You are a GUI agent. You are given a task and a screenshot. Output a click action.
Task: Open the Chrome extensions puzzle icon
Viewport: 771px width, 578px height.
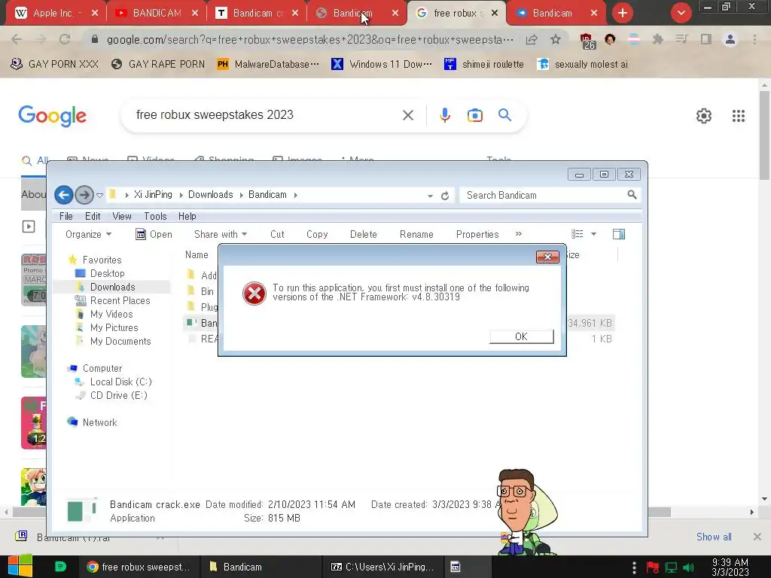(657, 39)
